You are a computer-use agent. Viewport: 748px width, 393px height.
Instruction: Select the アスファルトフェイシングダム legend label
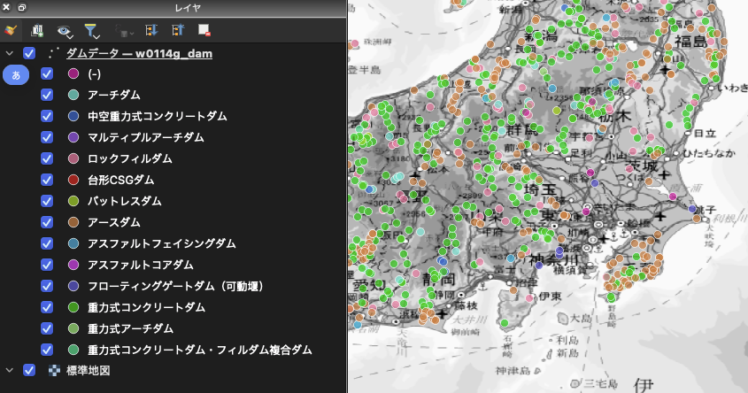click(x=162, y=243)
